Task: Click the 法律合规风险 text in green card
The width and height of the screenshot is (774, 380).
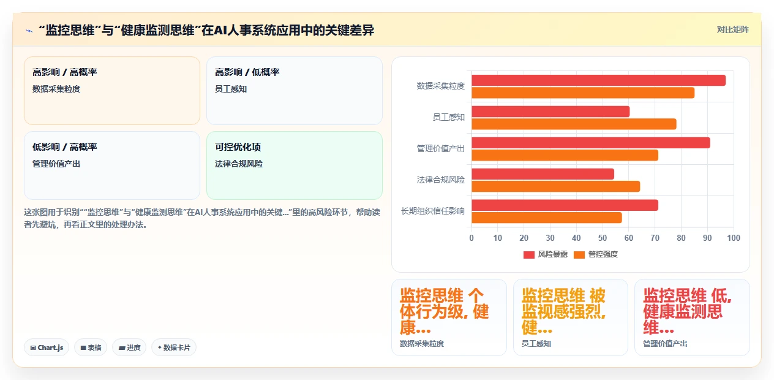Action: pyautogui.click(x=239, y=164)
